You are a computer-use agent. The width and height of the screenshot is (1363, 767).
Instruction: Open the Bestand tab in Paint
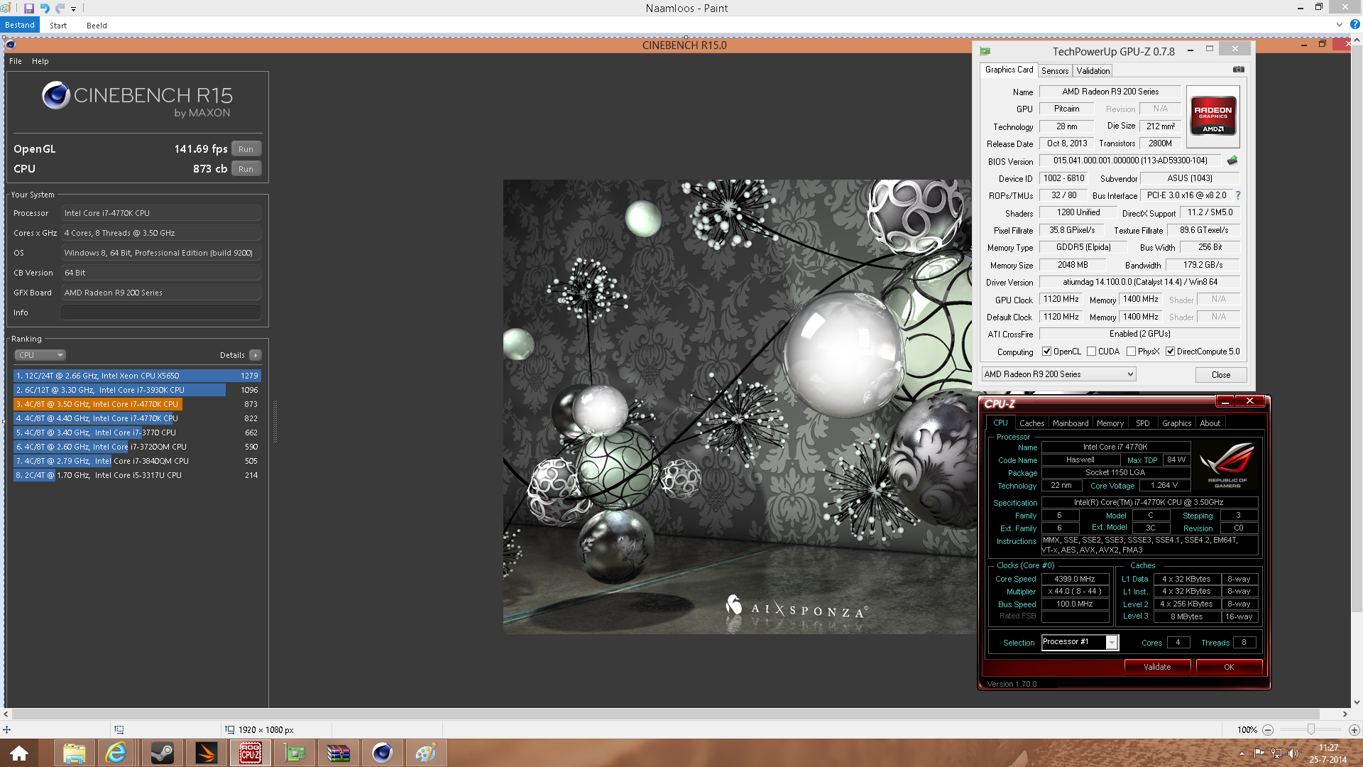tap(20, 25)
